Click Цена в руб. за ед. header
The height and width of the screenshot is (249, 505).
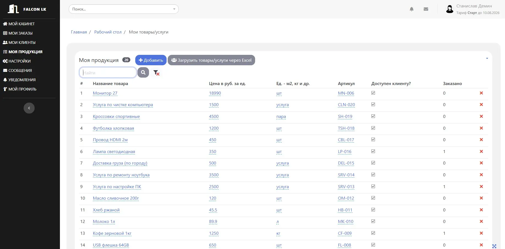(227, 83)
